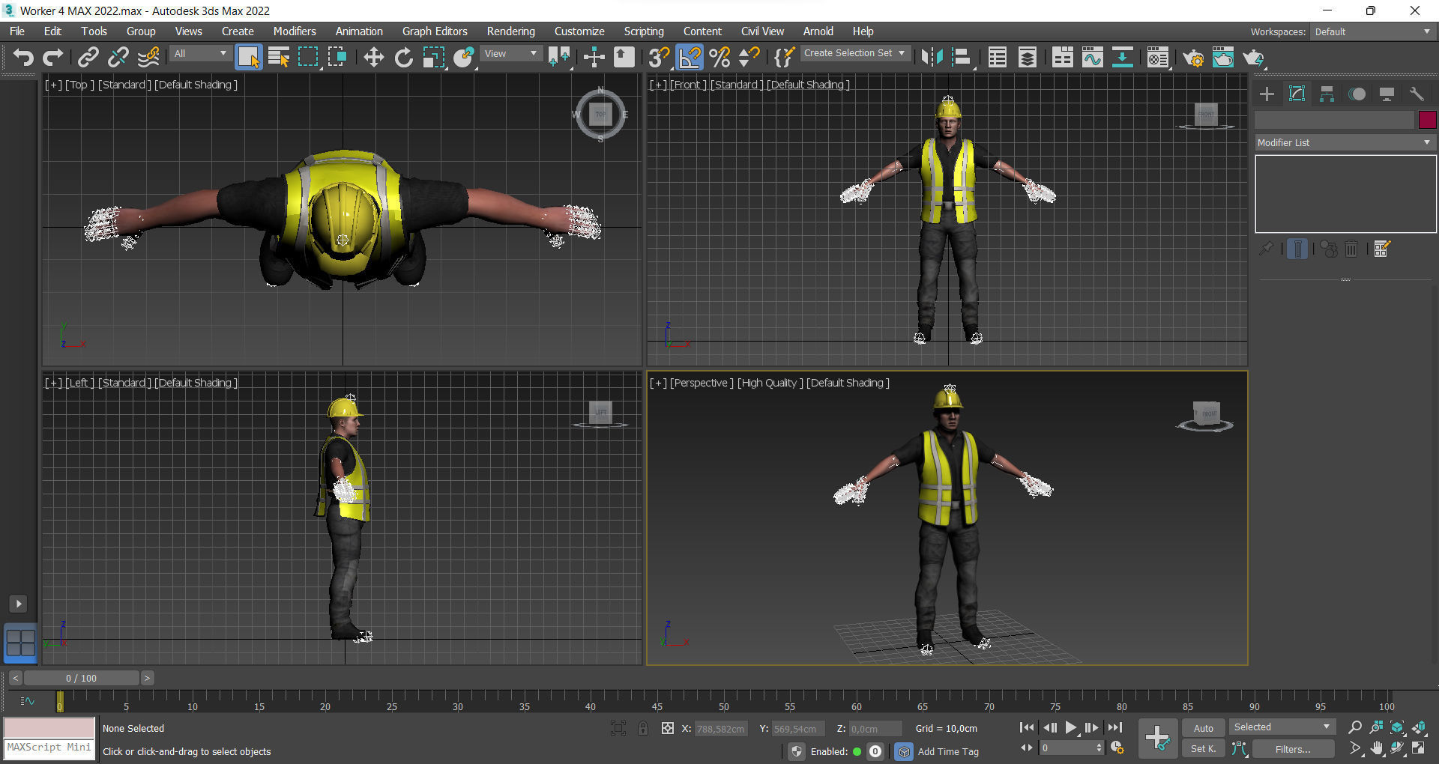Expand the Modifier List dropdown

1345,142
